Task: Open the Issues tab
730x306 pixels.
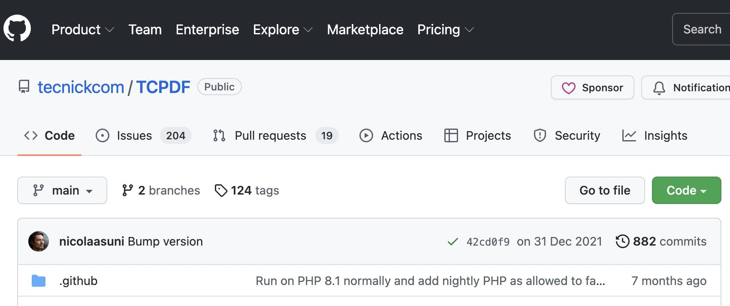Action: (143, 135)
